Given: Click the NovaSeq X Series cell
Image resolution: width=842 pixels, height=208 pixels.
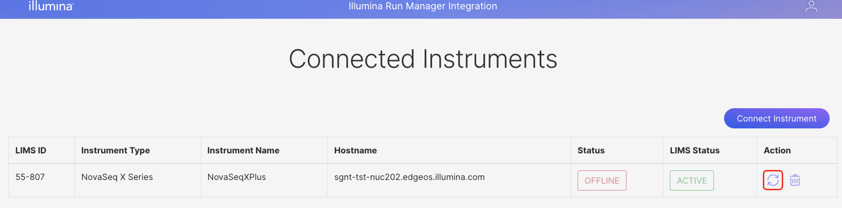Looking at the screenshot, I should (117, 177).
